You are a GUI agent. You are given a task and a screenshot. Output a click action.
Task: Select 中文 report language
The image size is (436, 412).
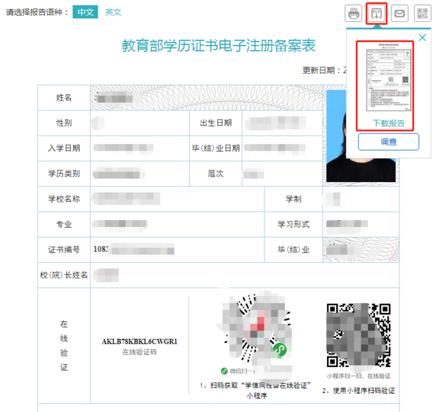click(85, 12)
